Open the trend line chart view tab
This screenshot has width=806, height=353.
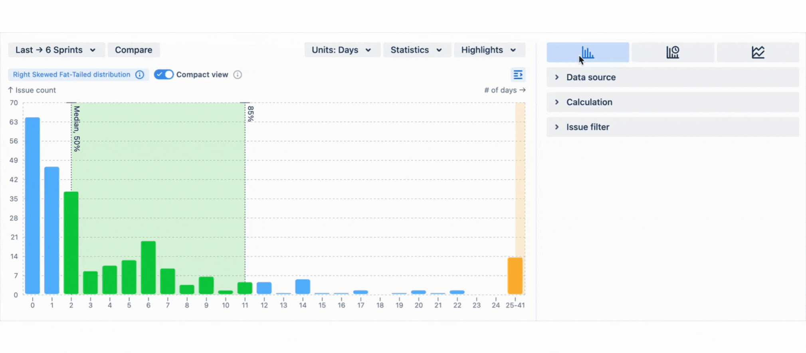coord(758,52)
